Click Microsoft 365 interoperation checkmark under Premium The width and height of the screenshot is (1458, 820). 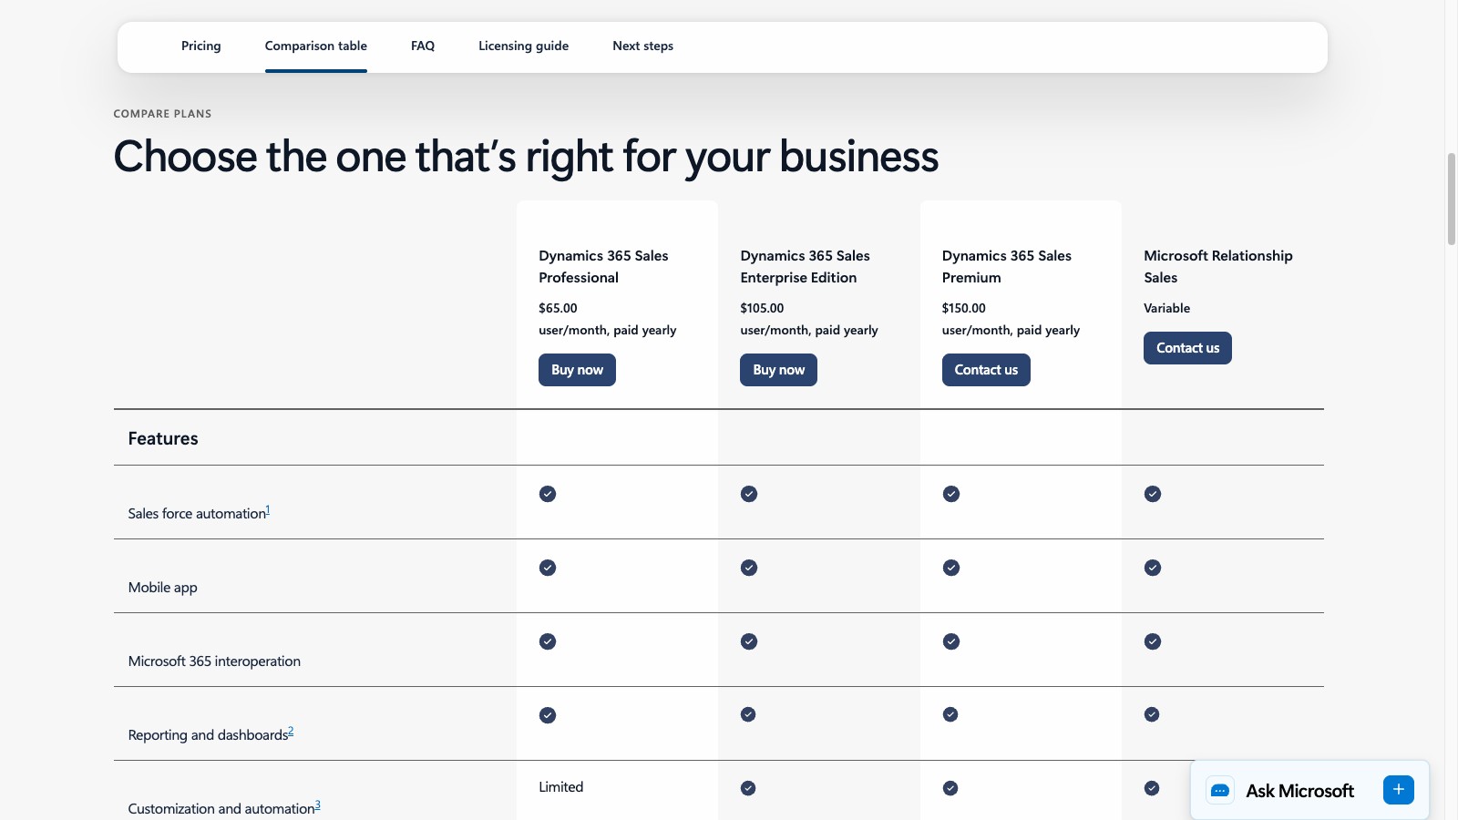coord(951,641)
